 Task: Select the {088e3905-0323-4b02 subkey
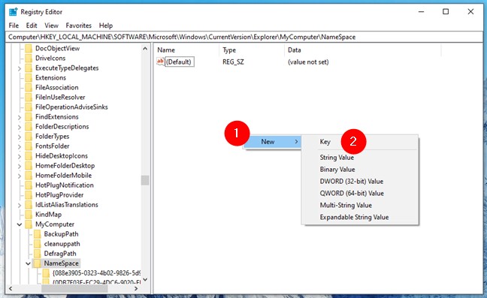point(96,273)
